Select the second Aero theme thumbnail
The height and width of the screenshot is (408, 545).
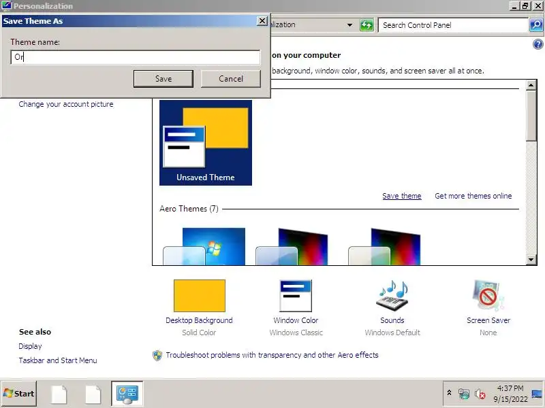292,246
